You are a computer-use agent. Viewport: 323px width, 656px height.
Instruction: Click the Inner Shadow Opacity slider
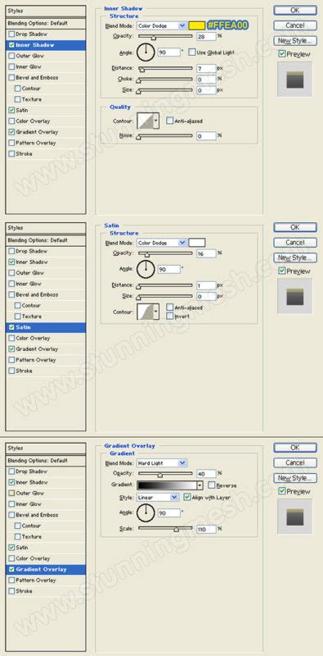165,36
